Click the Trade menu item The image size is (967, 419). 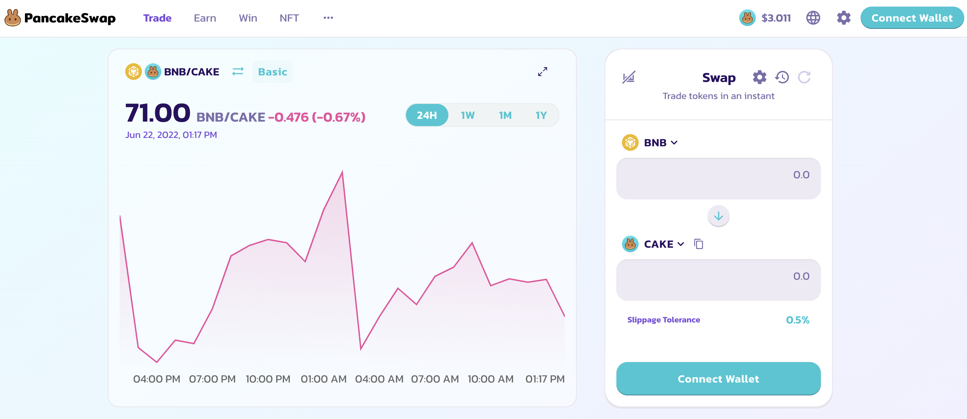point(157,18)
